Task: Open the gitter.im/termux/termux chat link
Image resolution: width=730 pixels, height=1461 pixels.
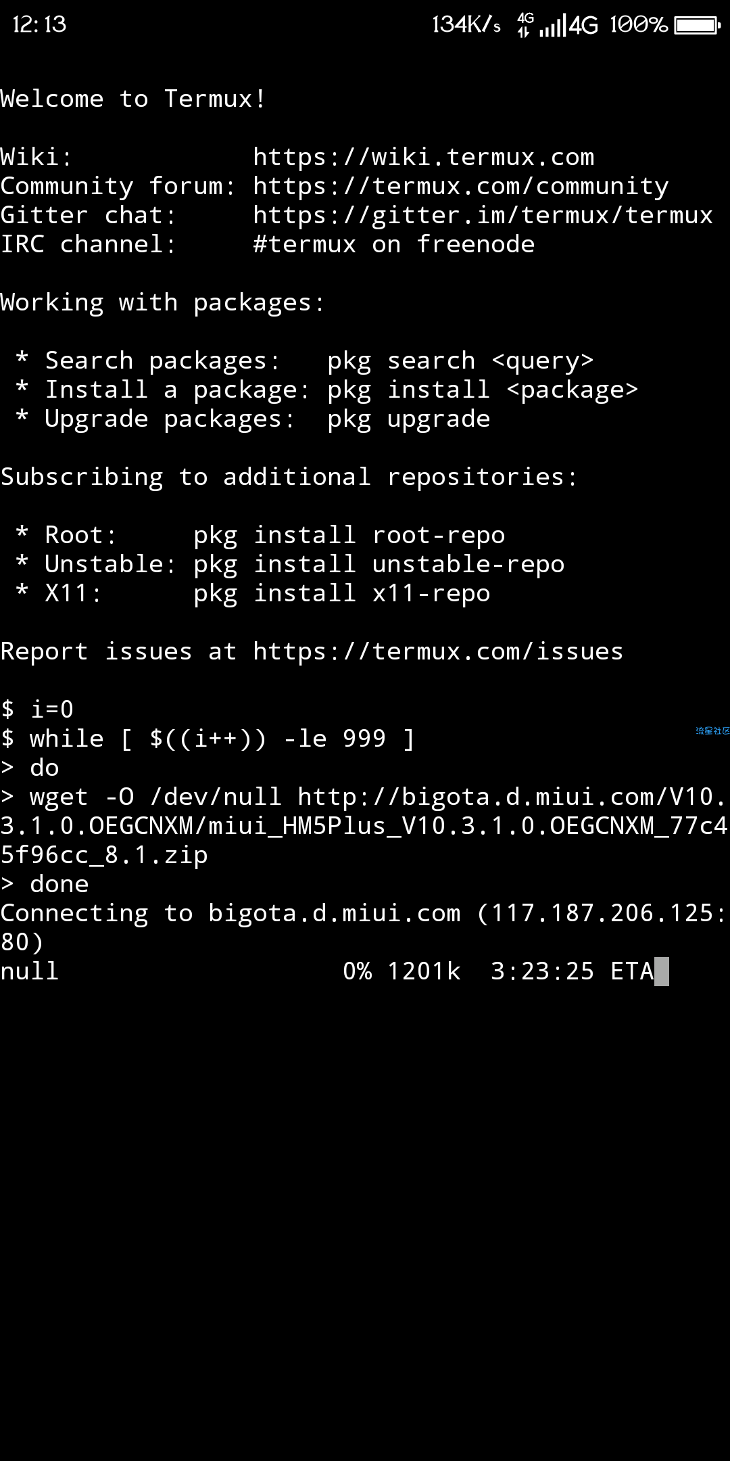Action: [483, 216]
